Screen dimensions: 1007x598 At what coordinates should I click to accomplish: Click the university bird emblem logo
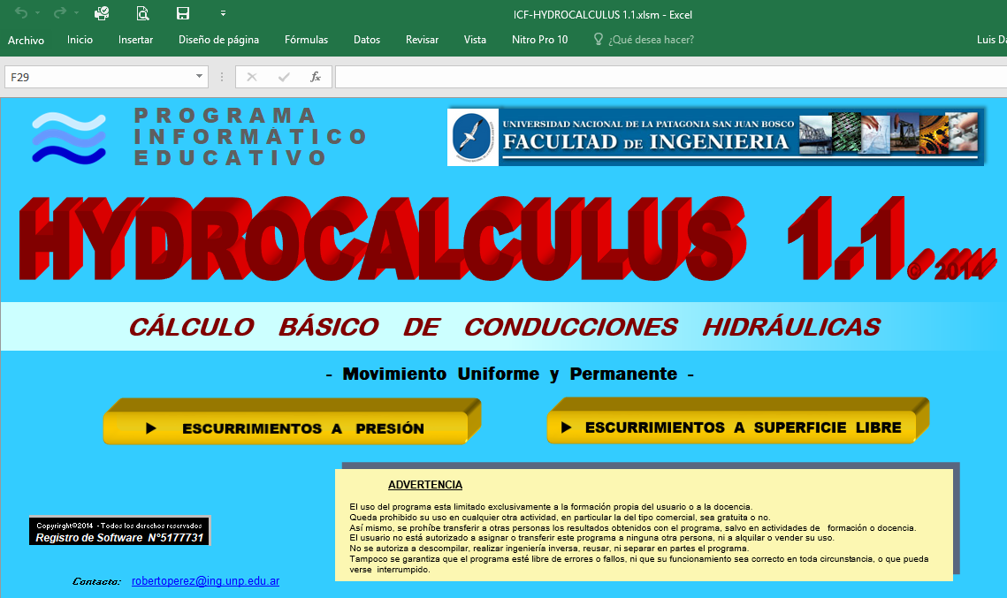click(473, 137)
